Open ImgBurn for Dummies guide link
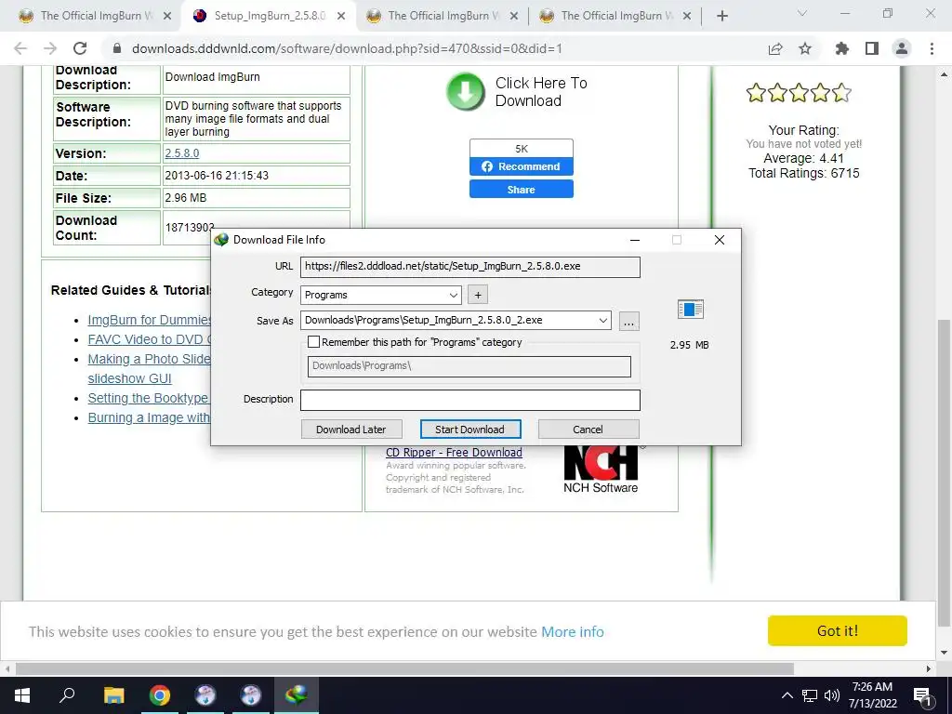This screenshot has width=952, height=714. click(x=150, y=320)
